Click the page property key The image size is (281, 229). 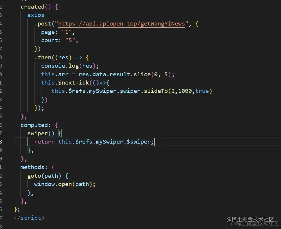pos(47,32)
